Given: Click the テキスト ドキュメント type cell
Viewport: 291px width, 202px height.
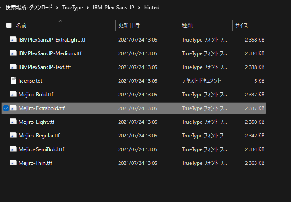Looking at the screenshot, I should [202, 81].
